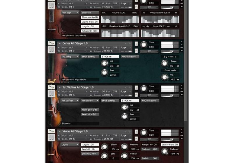233x163 pixels.
Task: Go to next instrument in 1st Violins header
Action: (x=130, y=87)
